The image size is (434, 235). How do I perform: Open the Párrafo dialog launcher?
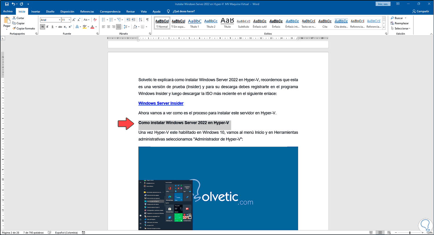point(150,34)
